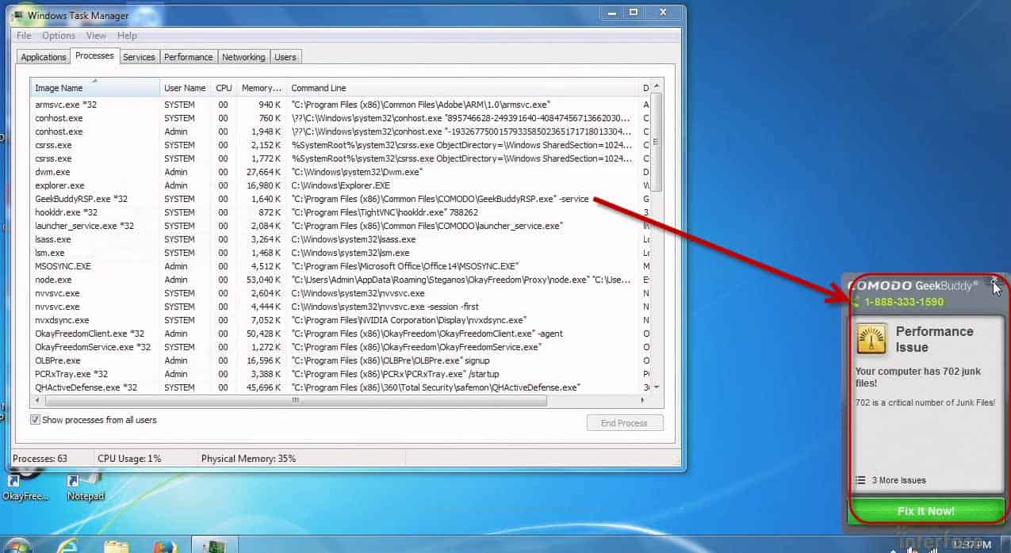The height and width of the screenshot is (553, 1011).
Task: Sort processes by CPU column header
Action: pyautogui.click(x=224, y=88)
